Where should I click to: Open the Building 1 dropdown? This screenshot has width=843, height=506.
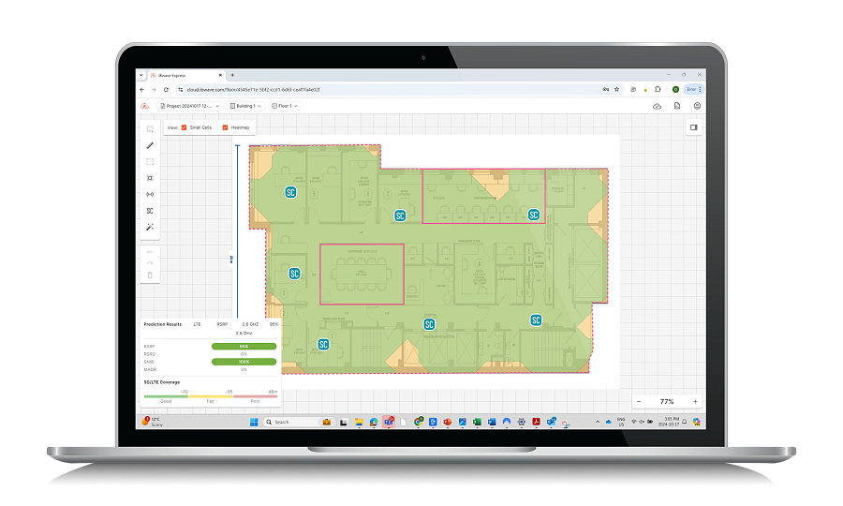click(x=245, y=106)
